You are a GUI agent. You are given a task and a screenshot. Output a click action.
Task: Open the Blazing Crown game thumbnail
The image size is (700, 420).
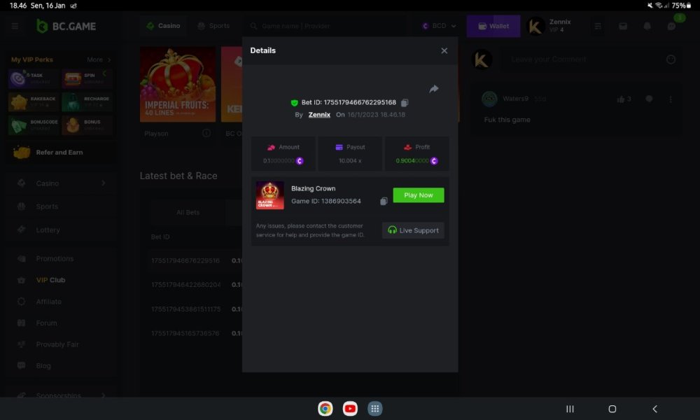coord(270,195)
